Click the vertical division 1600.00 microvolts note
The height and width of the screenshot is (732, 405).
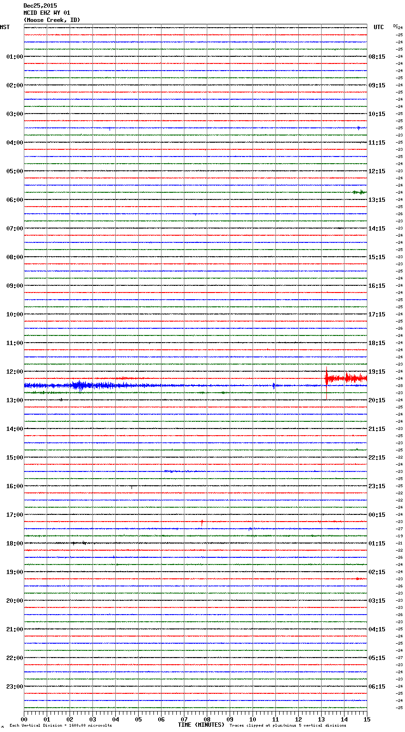pos(61,725)
